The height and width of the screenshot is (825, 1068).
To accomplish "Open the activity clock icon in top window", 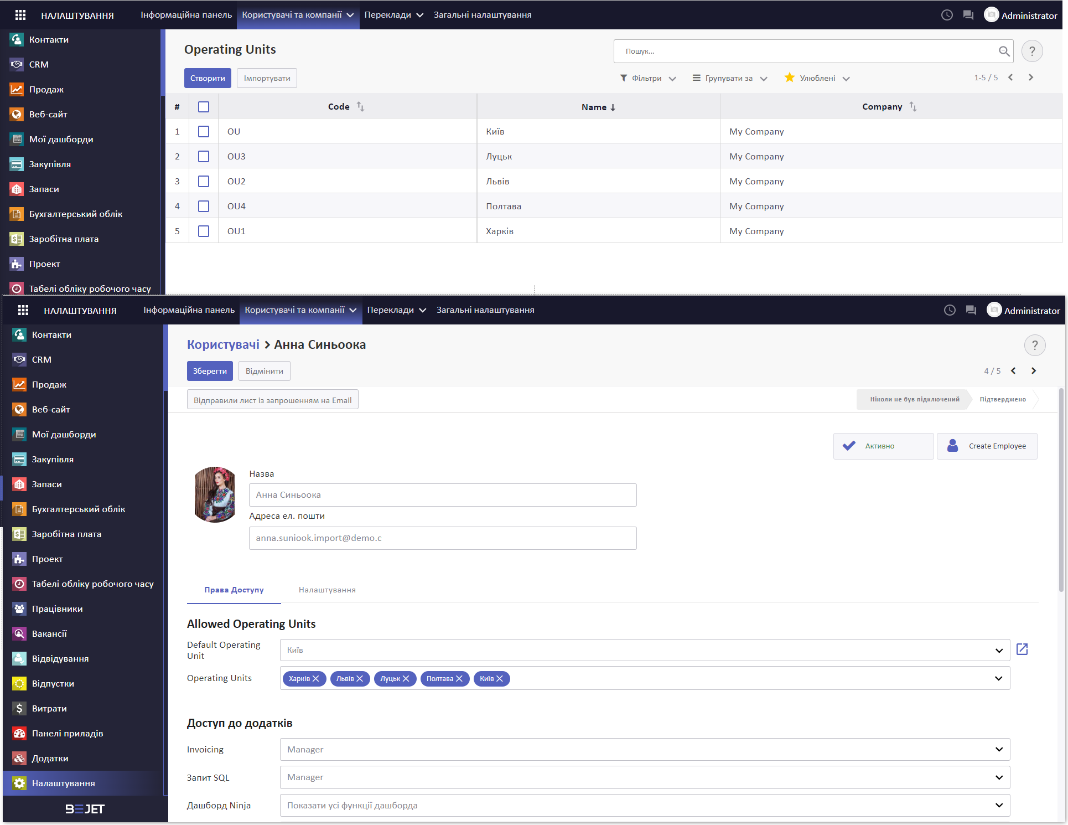I will pyautogui.click(x=947, y=15).
